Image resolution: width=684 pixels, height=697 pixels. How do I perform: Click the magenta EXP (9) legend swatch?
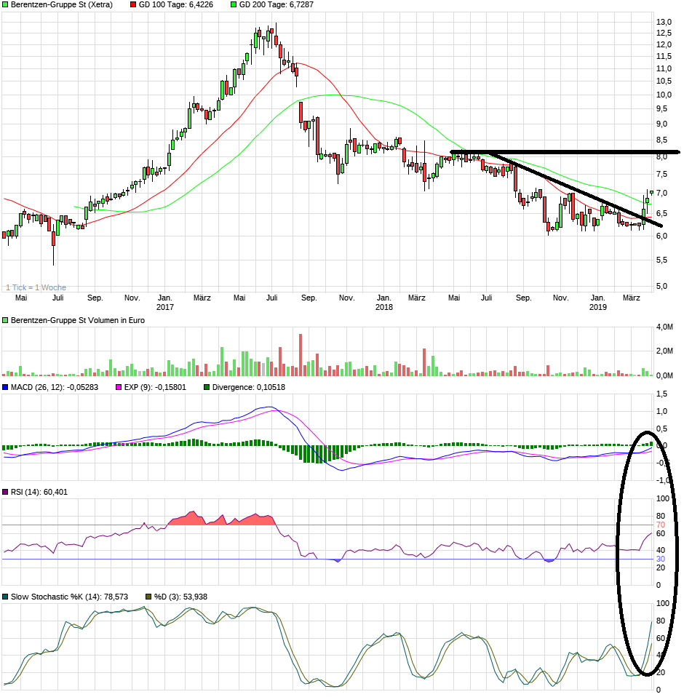pyautogui.click(x=119, y=388)
